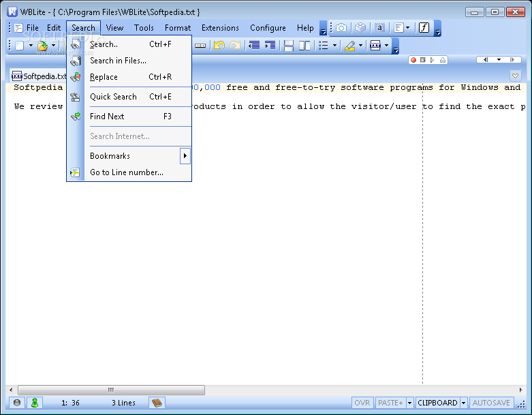Click the redo arrow icon
This screenshot has width=532, height=415.
tap(235, 45)
